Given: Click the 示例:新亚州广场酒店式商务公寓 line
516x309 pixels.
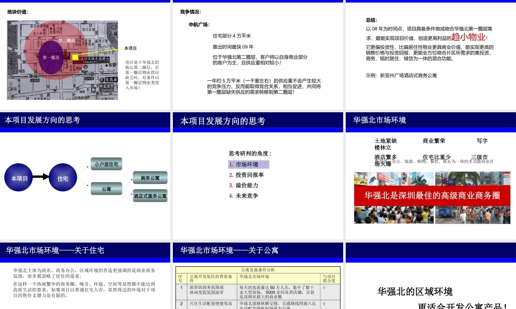Looking at the screenshot, I should coord(401,76).
